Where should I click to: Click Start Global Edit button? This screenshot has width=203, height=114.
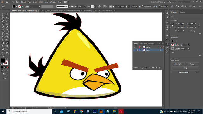[x=184, y=72]
